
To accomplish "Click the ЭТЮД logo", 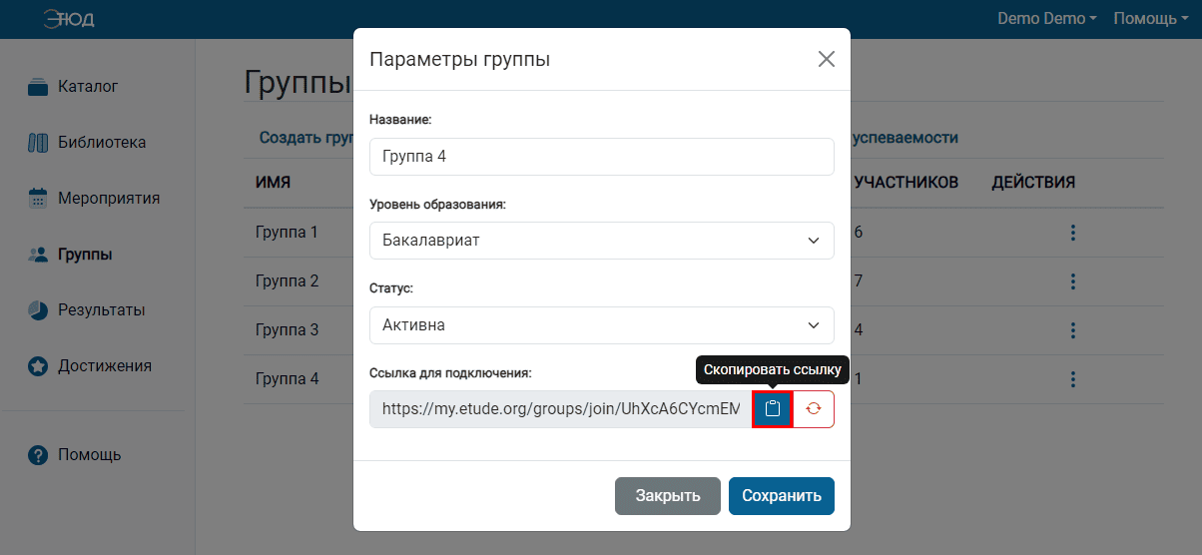I will pyautogui.click(x=69, y=19).
